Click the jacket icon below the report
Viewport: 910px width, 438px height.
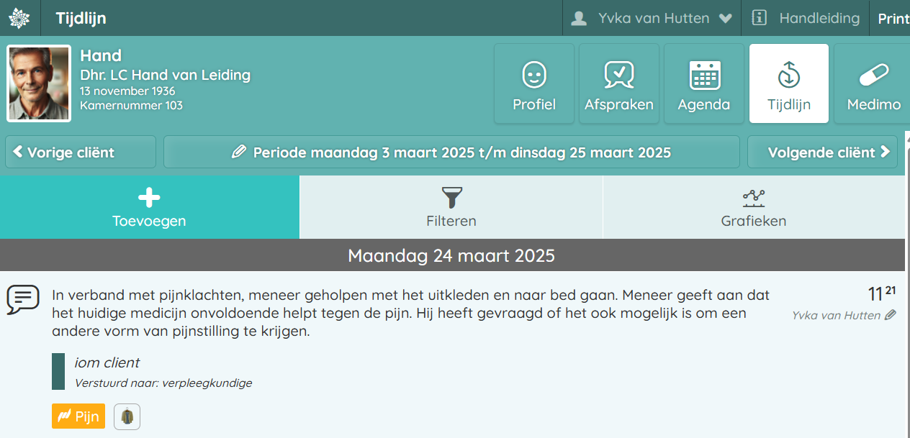(127, 416)
